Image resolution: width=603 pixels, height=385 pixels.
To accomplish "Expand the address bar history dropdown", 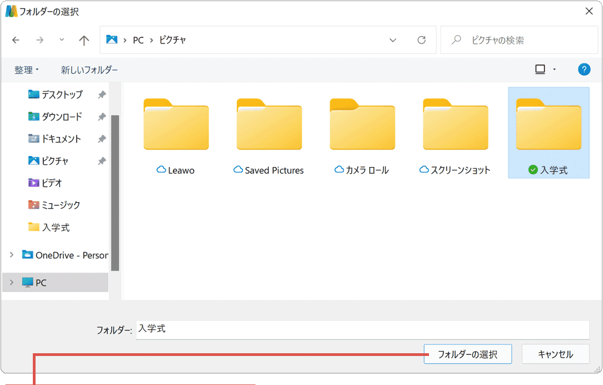I will [393, 40].
